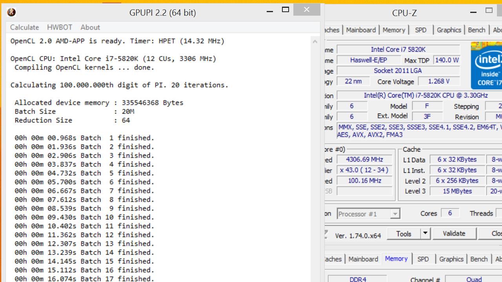The height and width of the screenshot is (282, 502).
Task: Click the Allocated device memory line
Action: click(99, 103)
